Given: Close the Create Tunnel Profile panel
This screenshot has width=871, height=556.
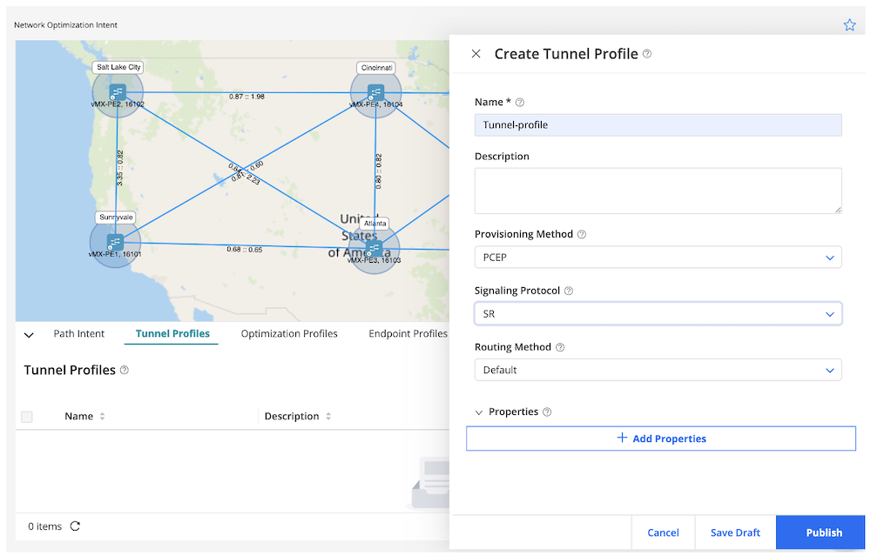Looking at the screenshot, I should pos(476,54).
